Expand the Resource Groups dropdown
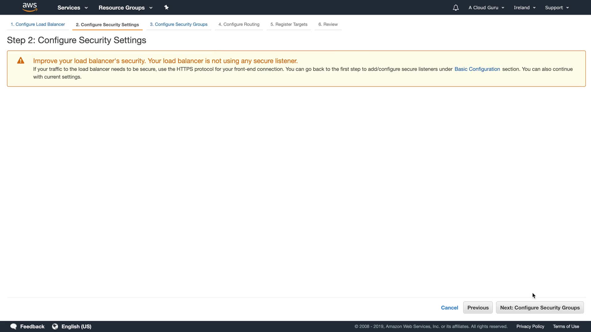Image resolution: width=591 pixels, height=332 pixels. click(125, 8)
